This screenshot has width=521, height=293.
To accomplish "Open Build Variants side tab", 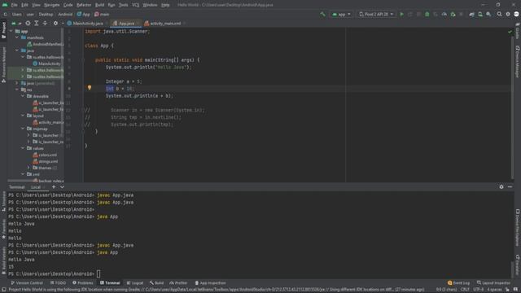I will coord(3,260).
